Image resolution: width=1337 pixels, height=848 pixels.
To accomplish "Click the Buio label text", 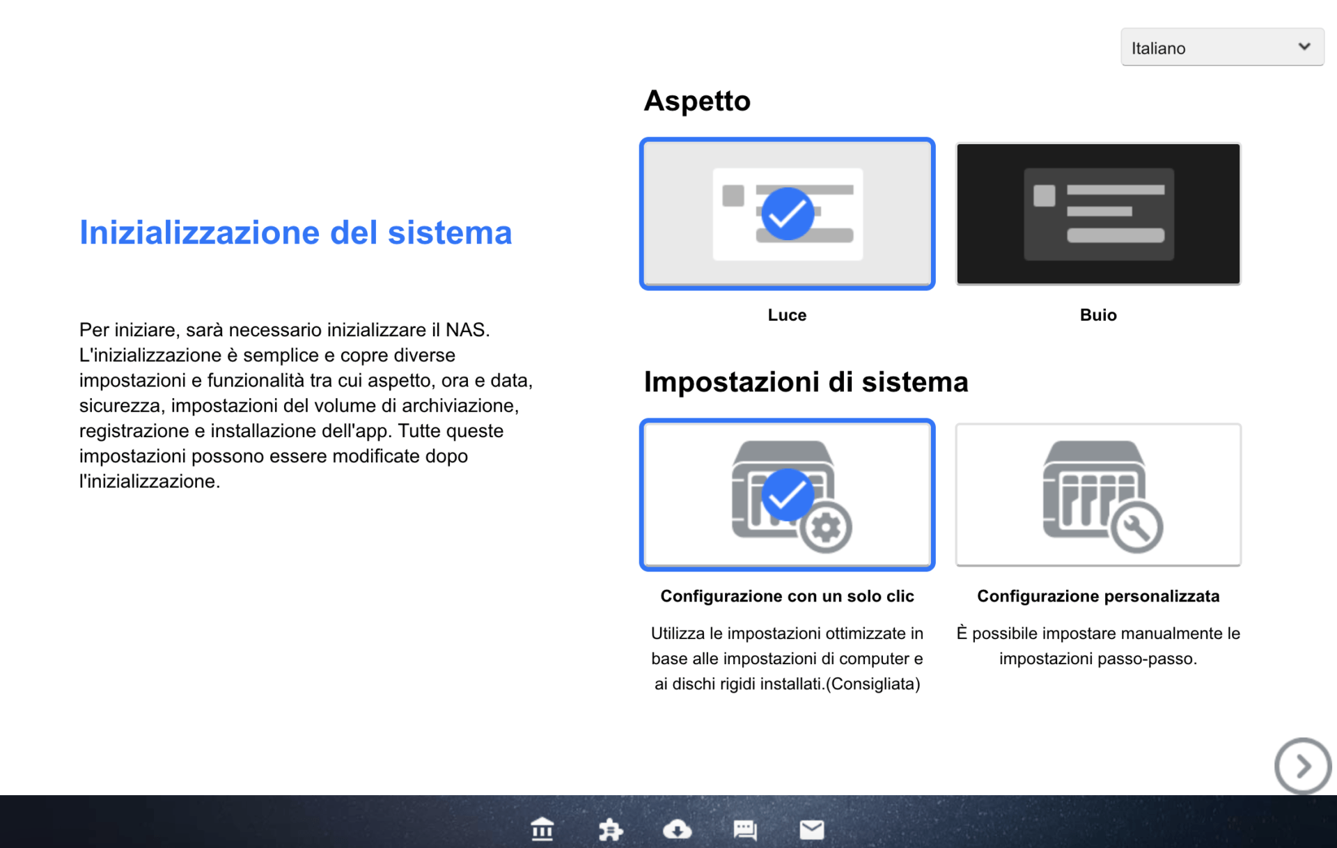I will (1098, 315).
